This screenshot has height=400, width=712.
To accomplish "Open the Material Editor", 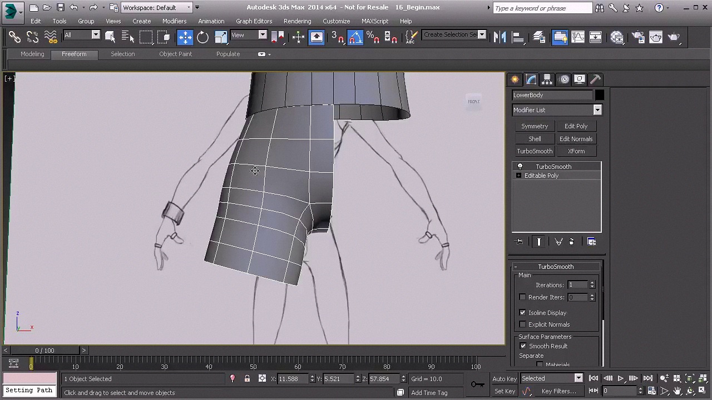I will 617,37.
